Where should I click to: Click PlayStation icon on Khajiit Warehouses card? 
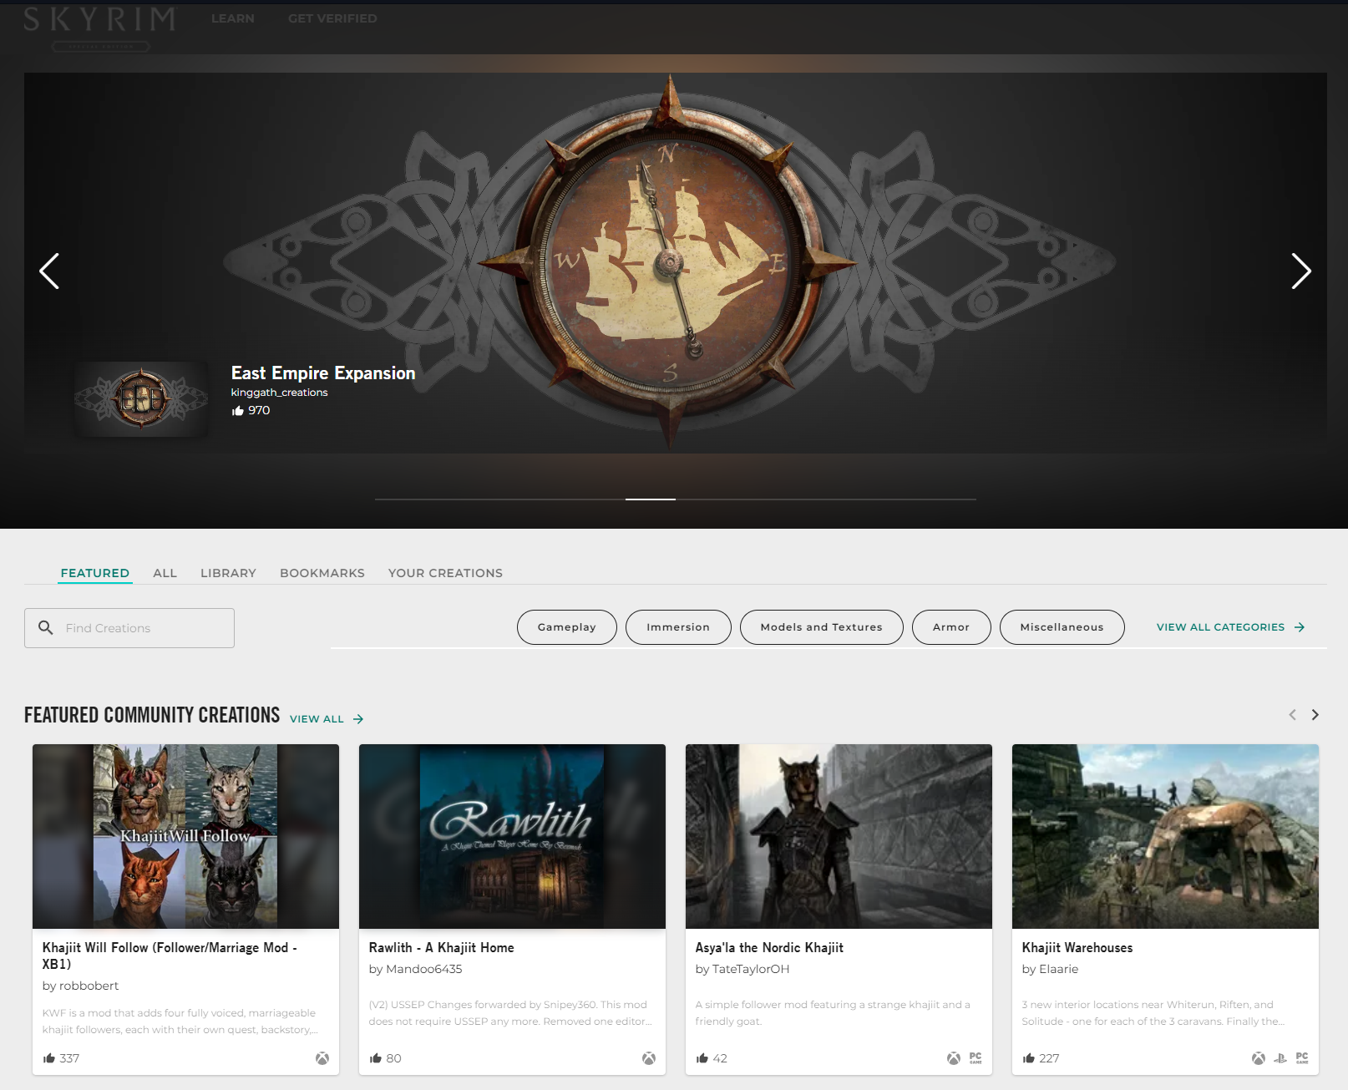click(1280, 1058)
